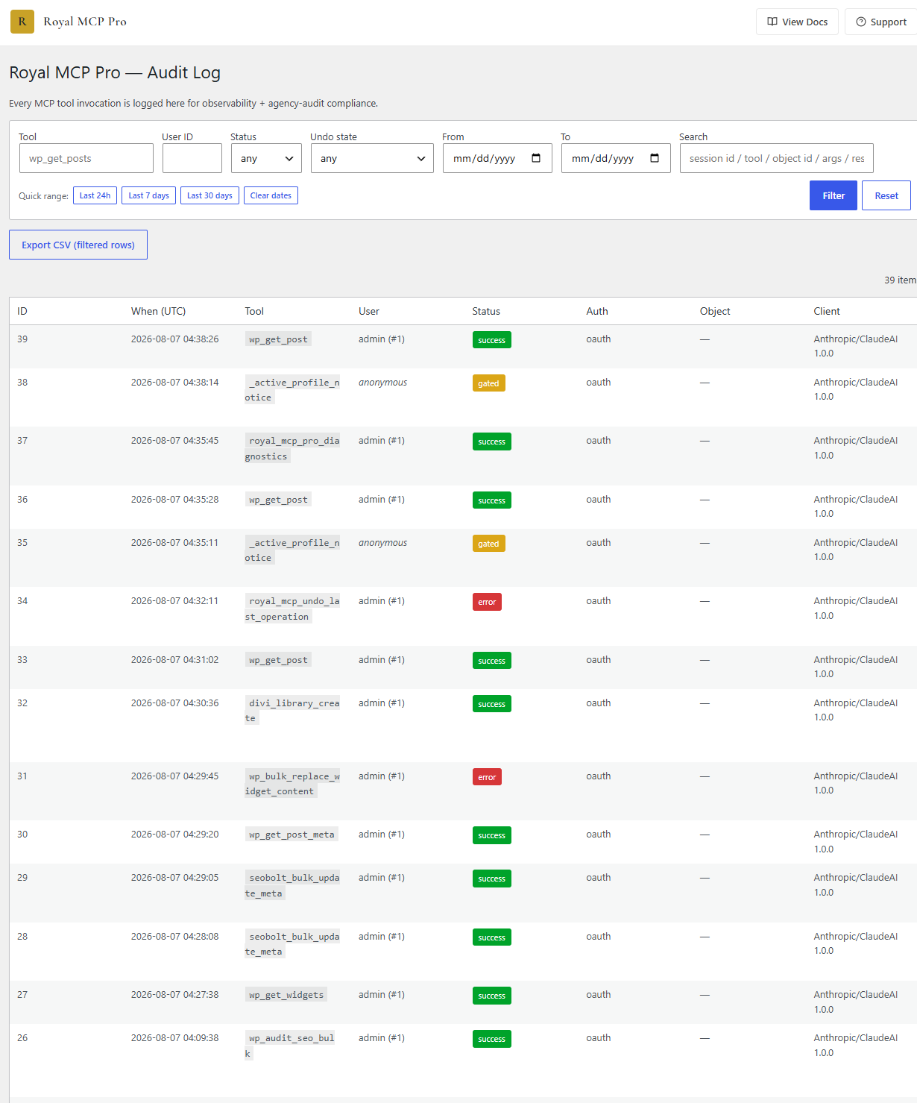
Task: Click the Client column header
Action: click(827, 311)
